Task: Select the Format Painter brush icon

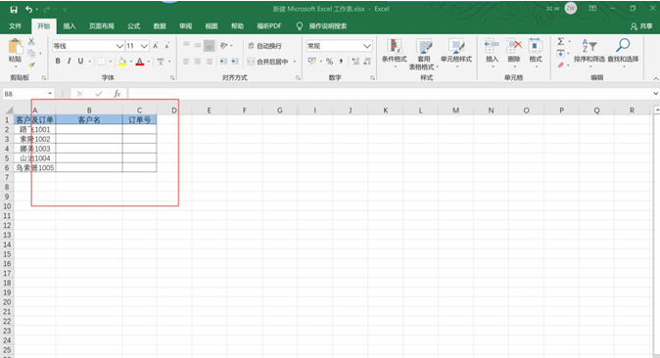Action: coord(31,65)
